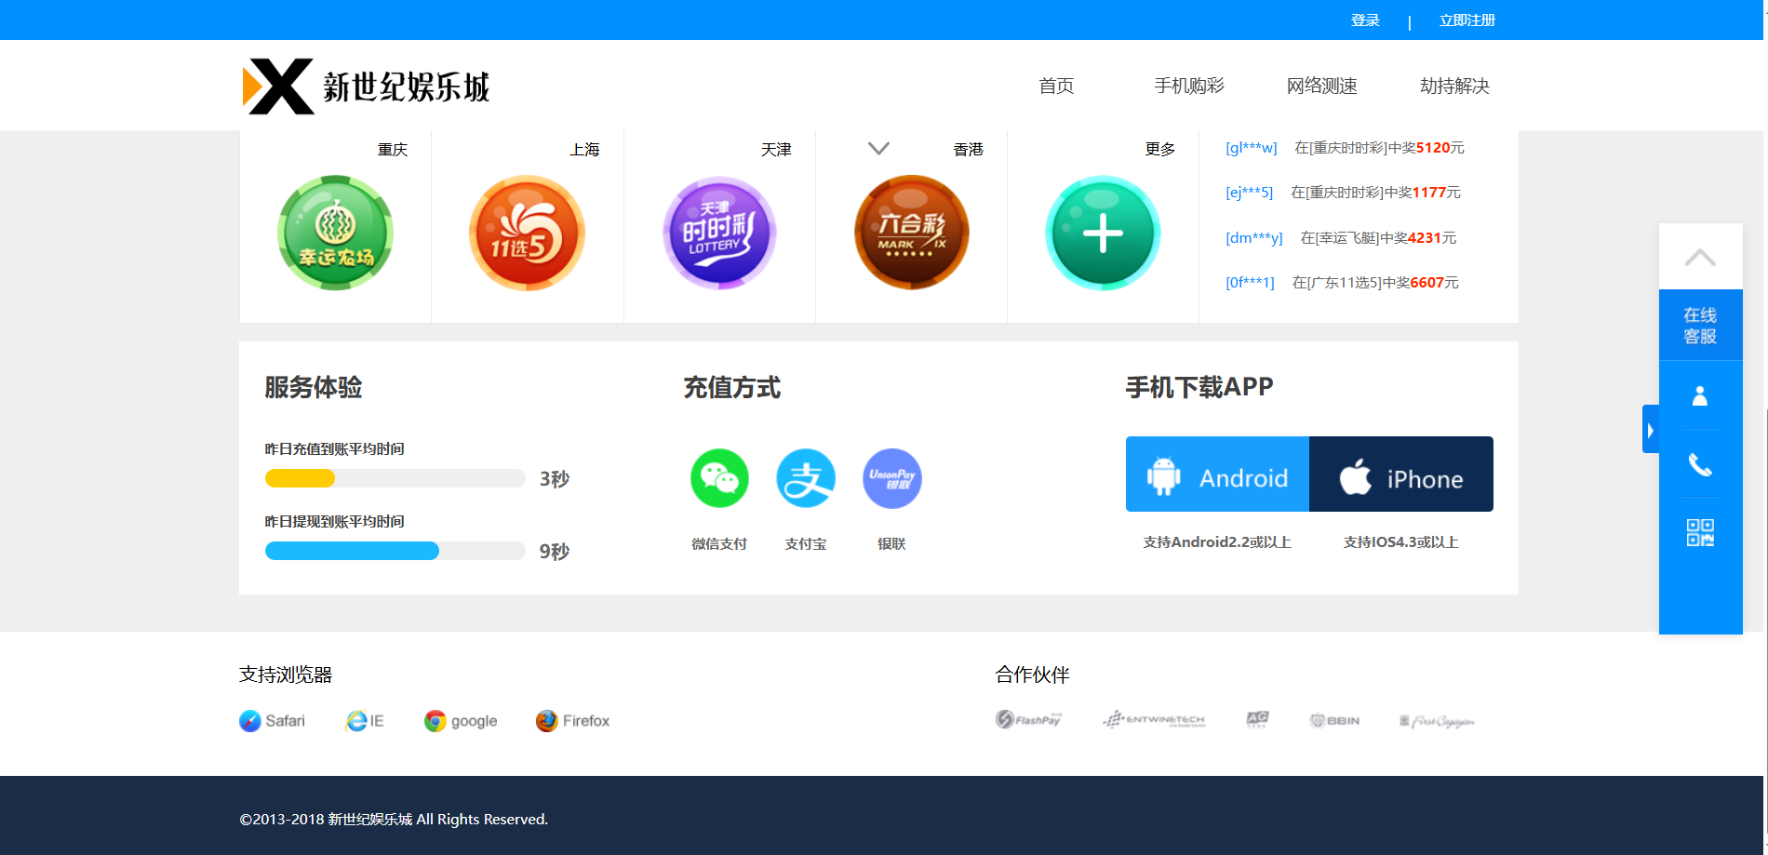
Task: Click the 支持浏览器 heading
Action: point(286,675)
